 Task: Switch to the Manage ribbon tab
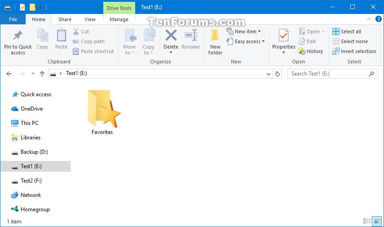click(119, 19)
